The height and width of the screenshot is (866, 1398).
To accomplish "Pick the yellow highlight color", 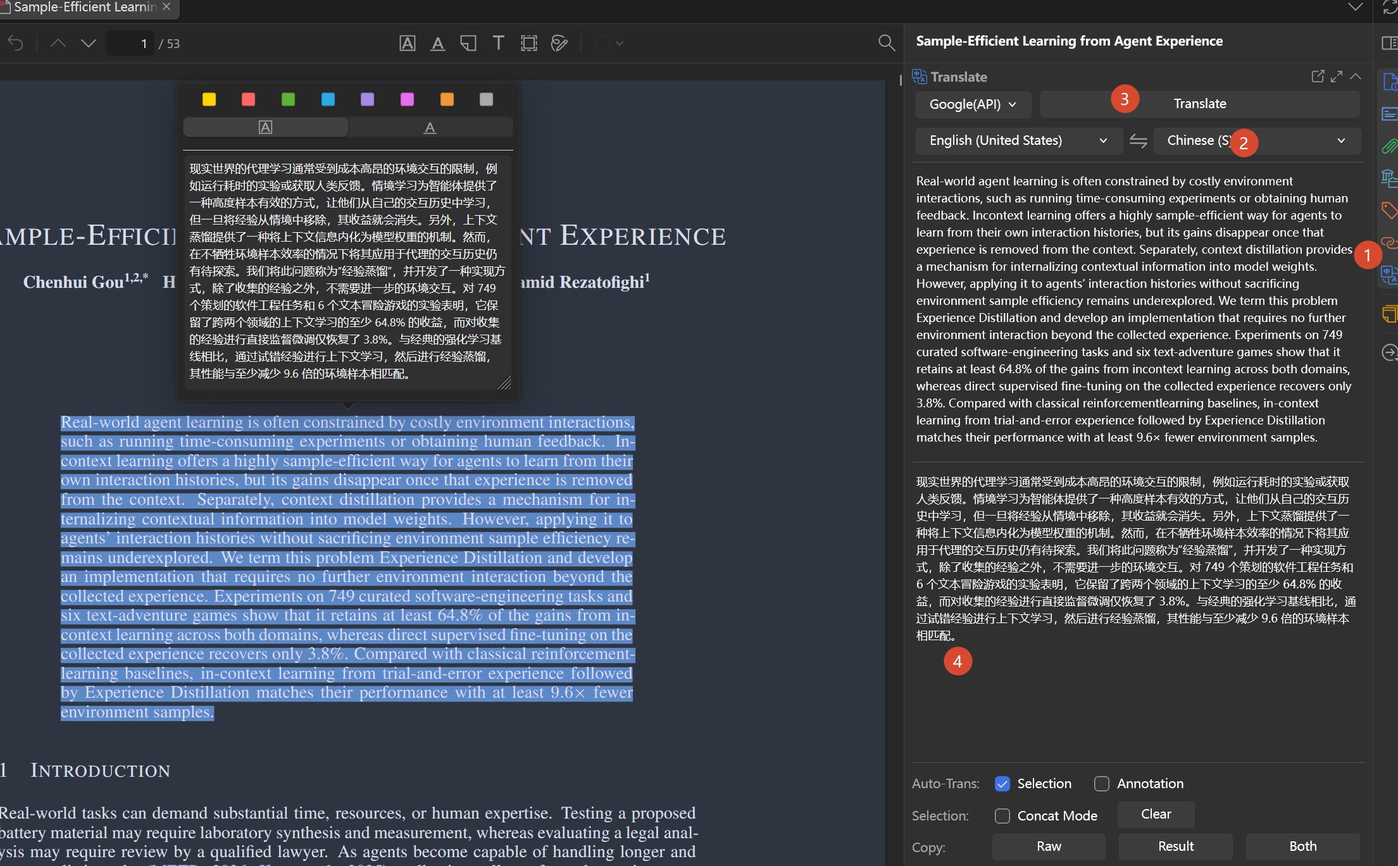I will [x=209, y=99].
